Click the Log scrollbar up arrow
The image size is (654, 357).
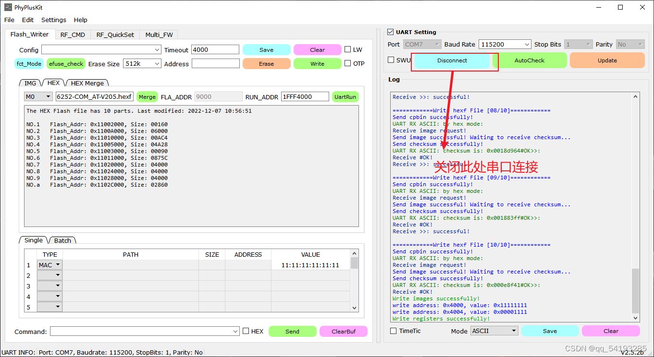tap(636, 96)
